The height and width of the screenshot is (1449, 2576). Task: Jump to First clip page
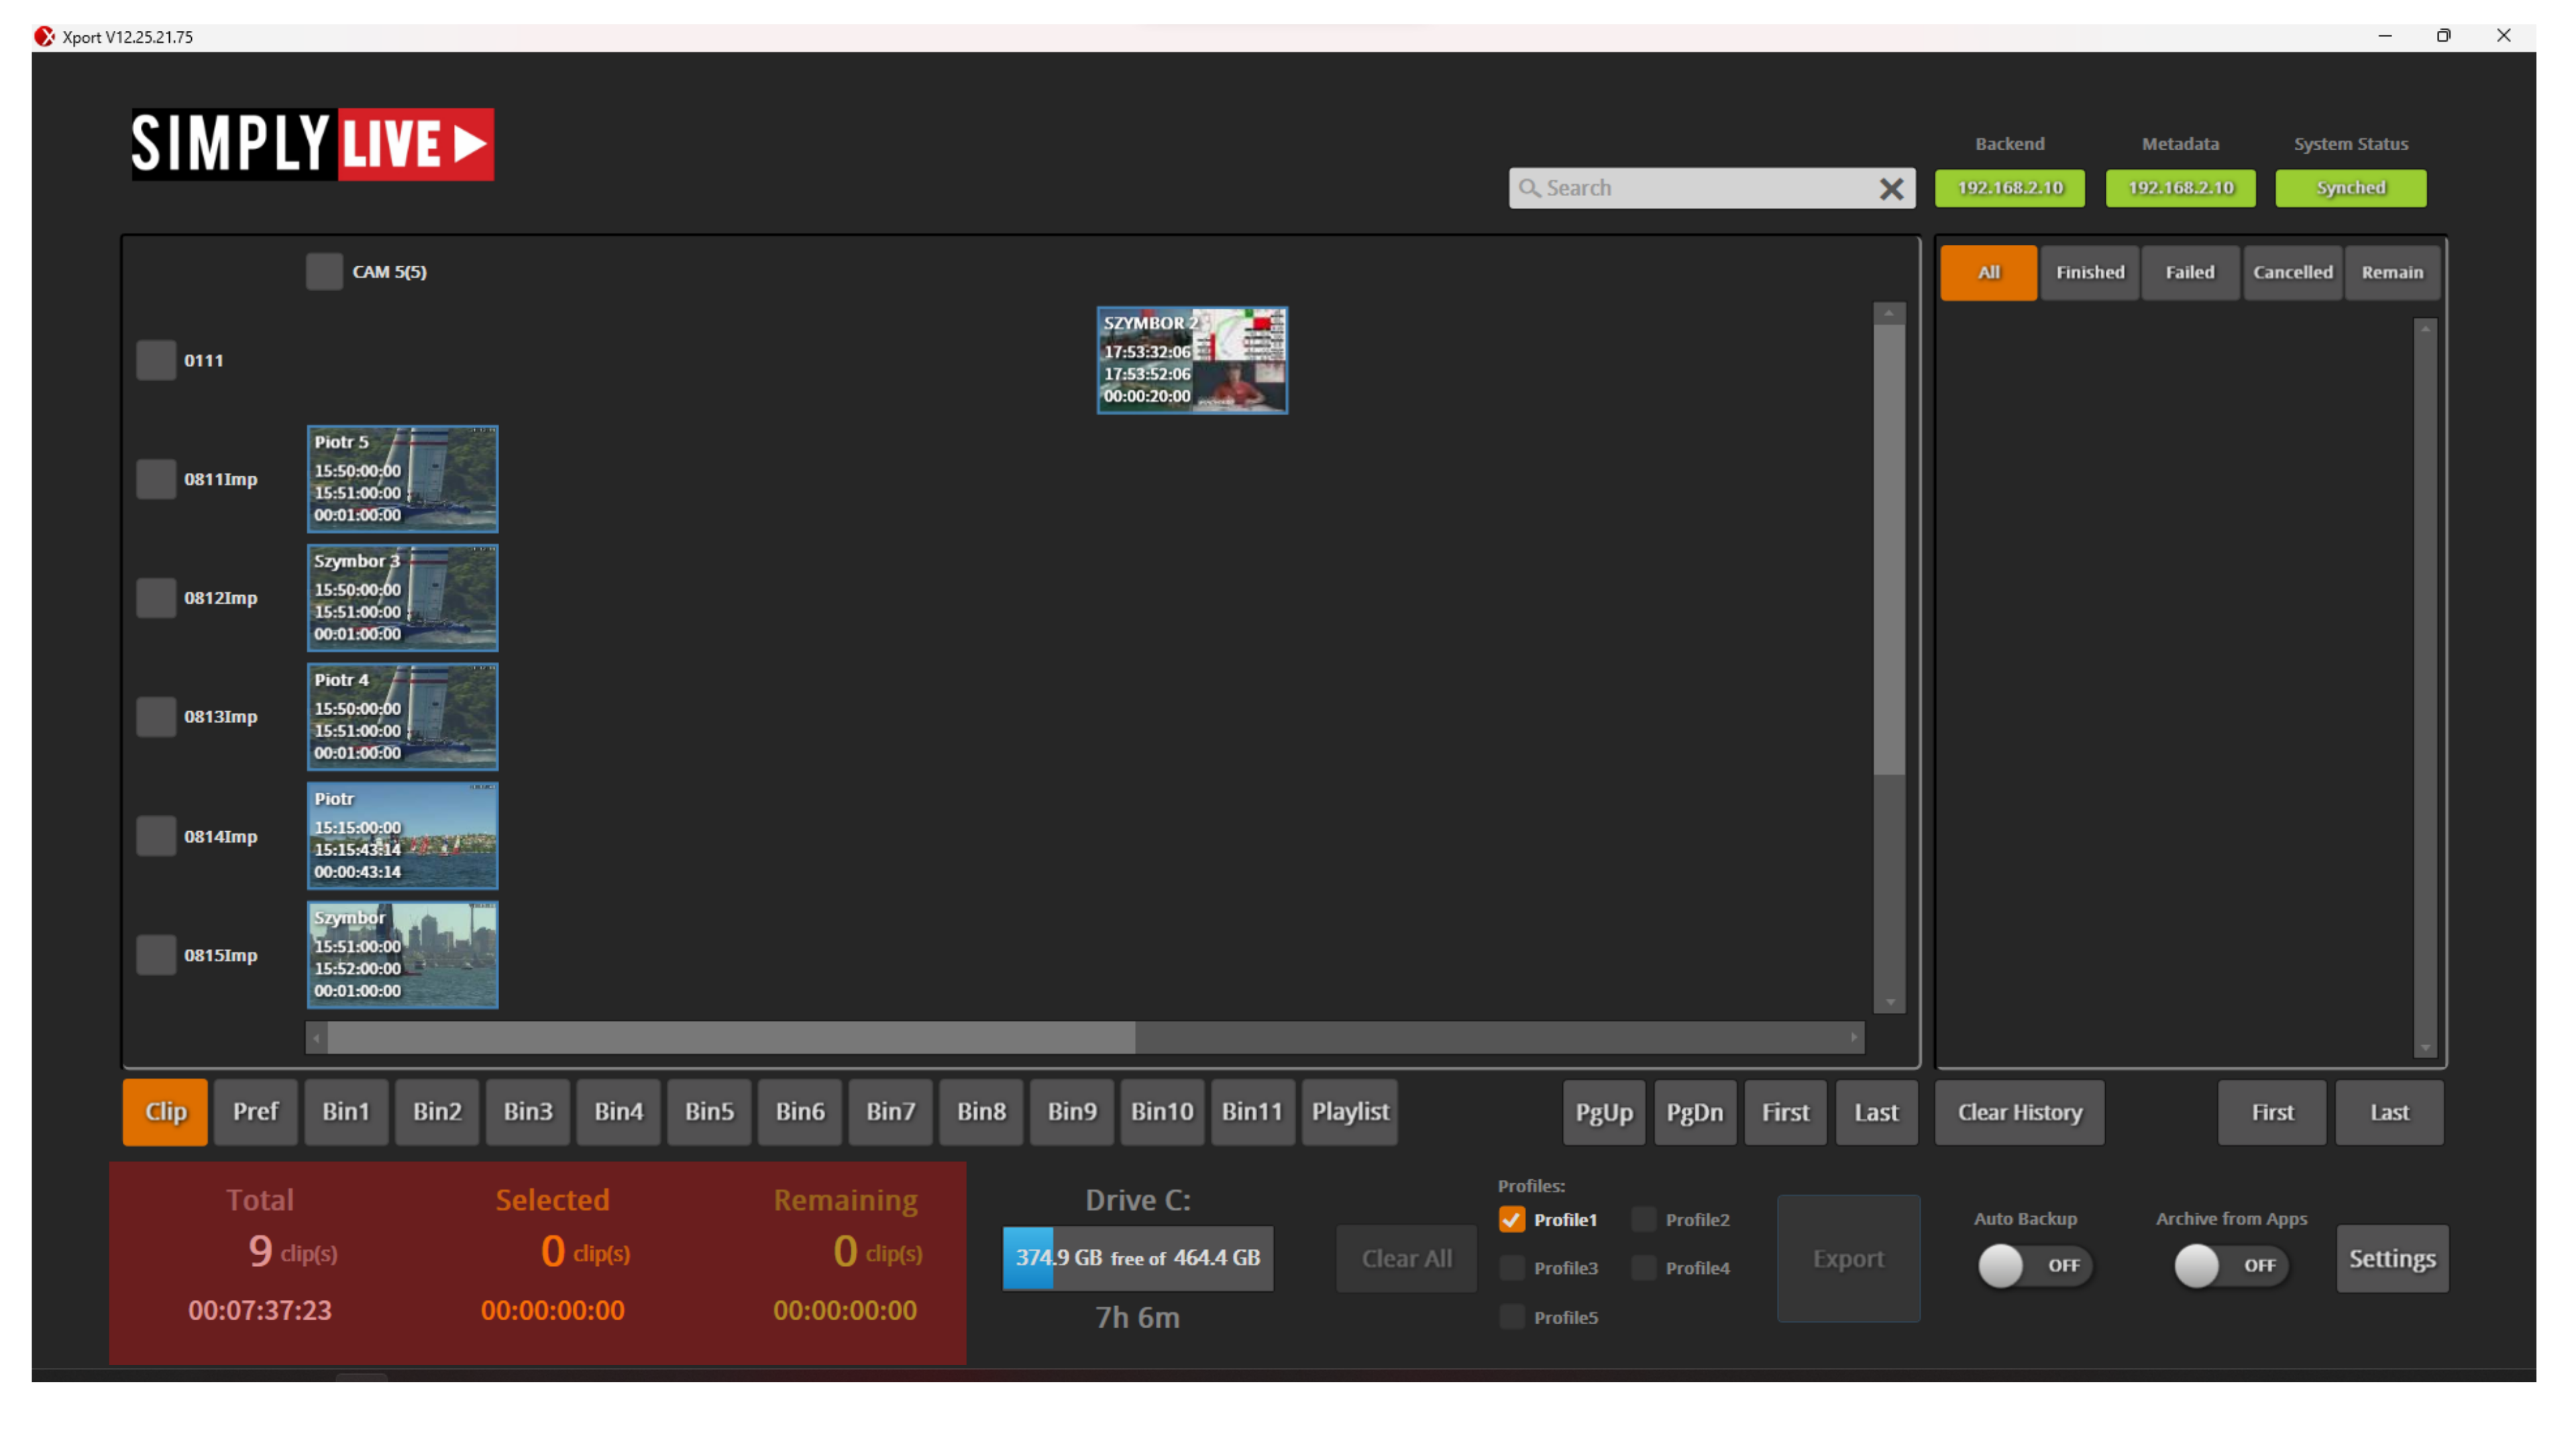(x=1785, y=1112)
